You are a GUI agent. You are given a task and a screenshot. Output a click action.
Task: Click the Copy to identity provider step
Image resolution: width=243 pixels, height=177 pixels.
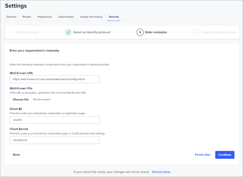click(x=219, y=32)
